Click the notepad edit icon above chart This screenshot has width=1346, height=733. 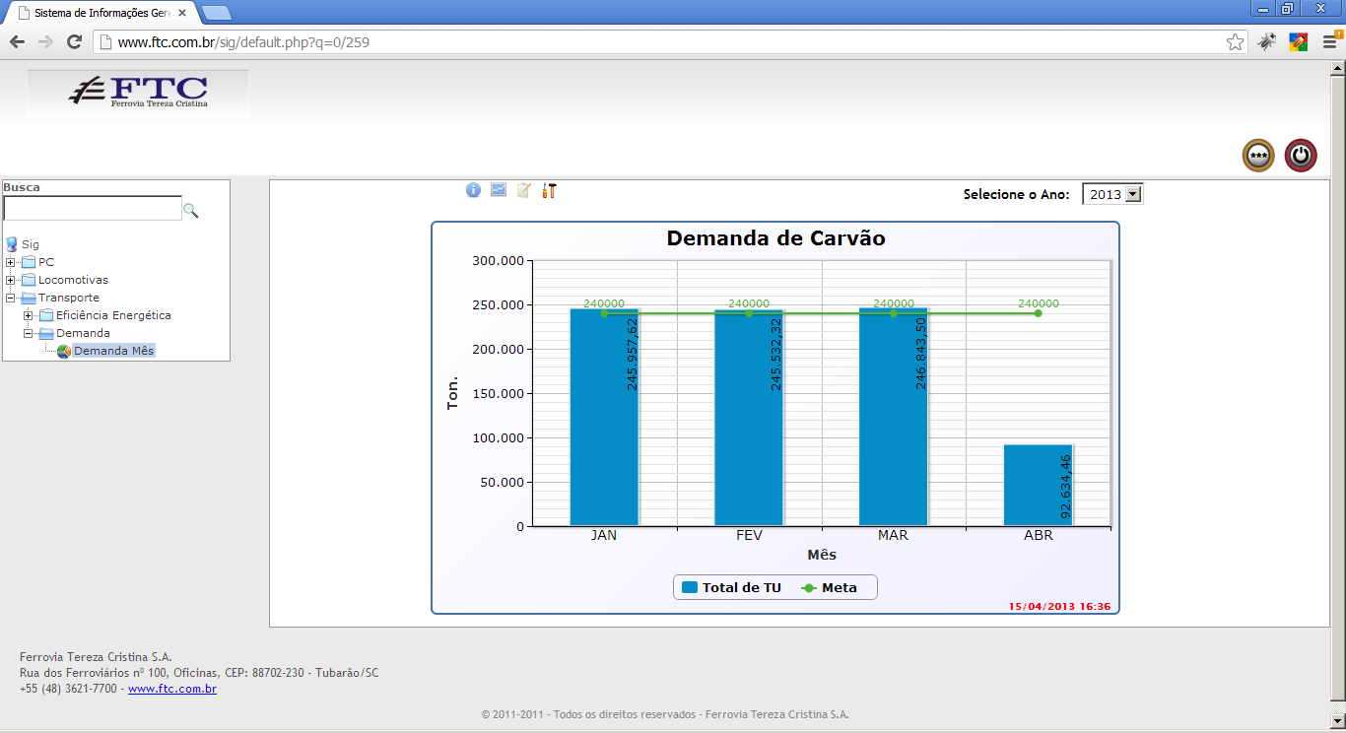(524, 190)
